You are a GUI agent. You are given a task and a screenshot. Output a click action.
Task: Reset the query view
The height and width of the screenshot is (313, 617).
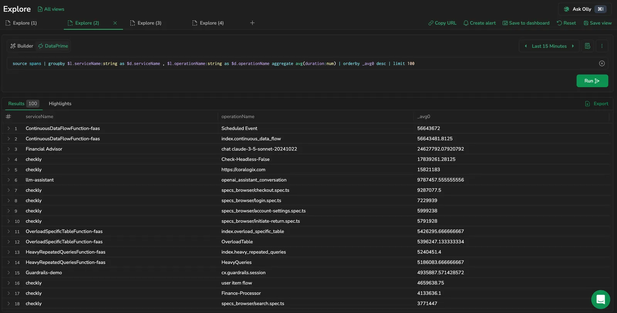566,23
